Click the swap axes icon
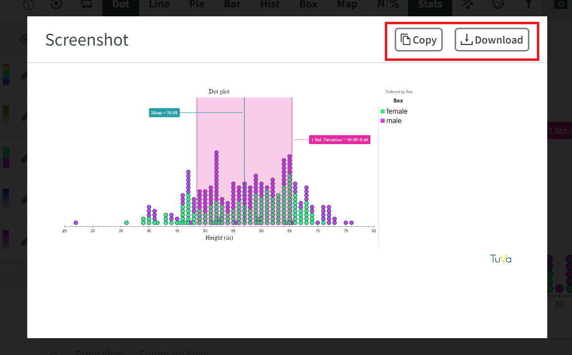This screenshot has height=355, width=572. pyautogui.click(x=87, y=4)
